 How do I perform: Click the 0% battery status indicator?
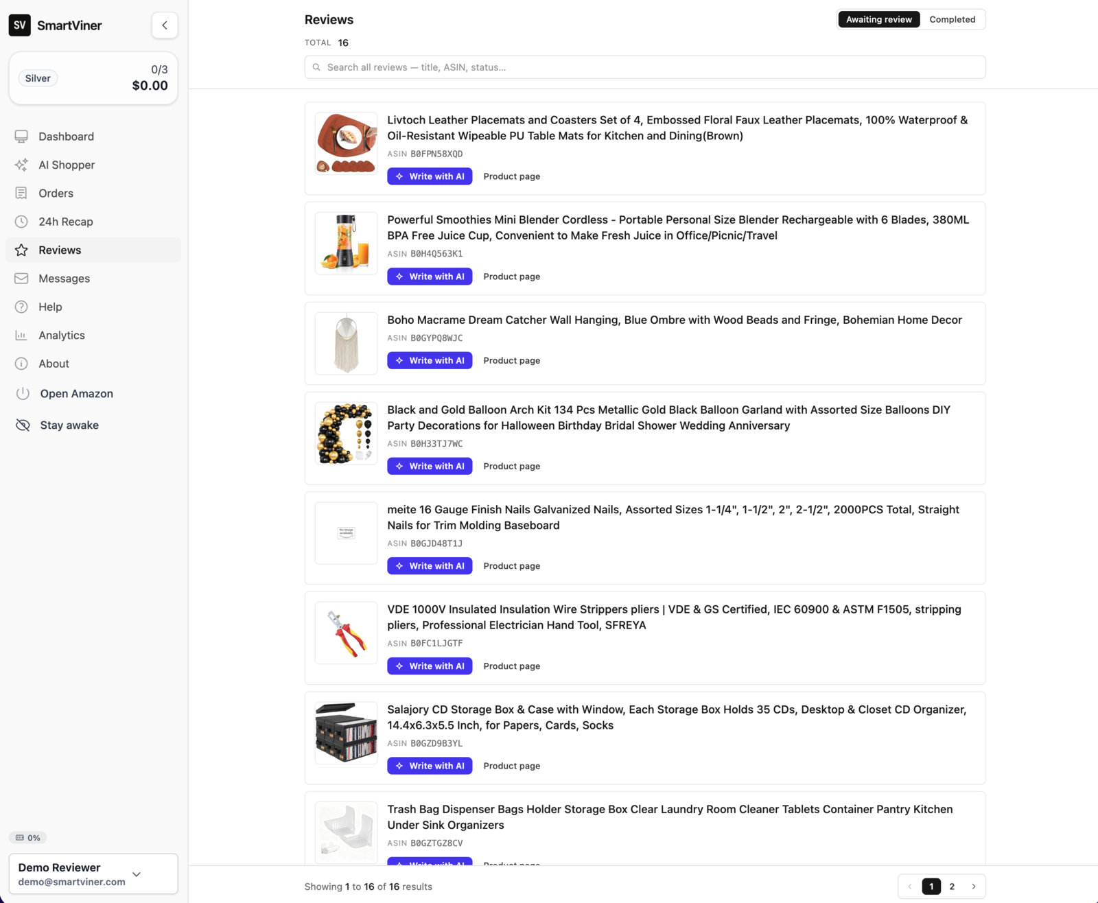(x=28, y=838)
